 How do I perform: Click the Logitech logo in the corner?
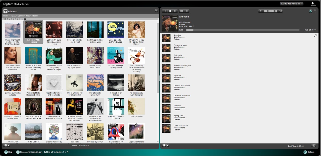[x=313, y=4]
